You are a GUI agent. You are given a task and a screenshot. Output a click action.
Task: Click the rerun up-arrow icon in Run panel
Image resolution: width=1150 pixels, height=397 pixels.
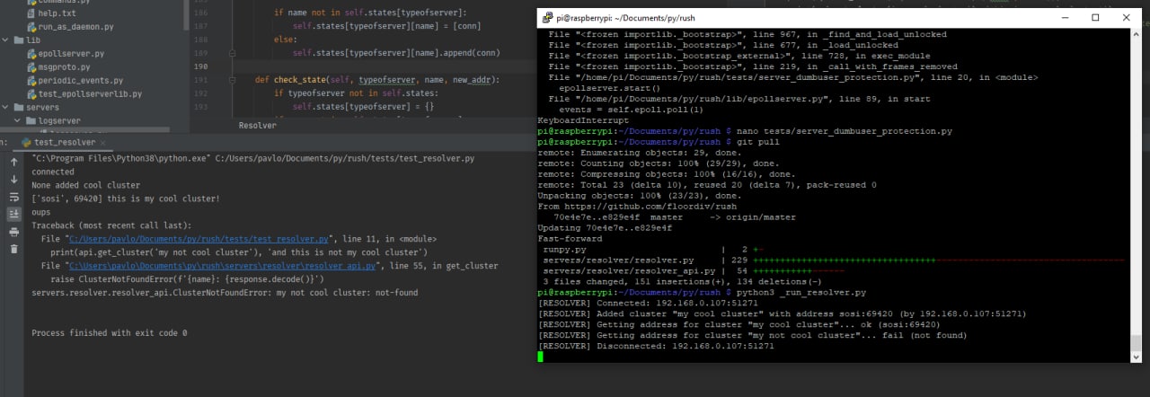tap(13, 162)
